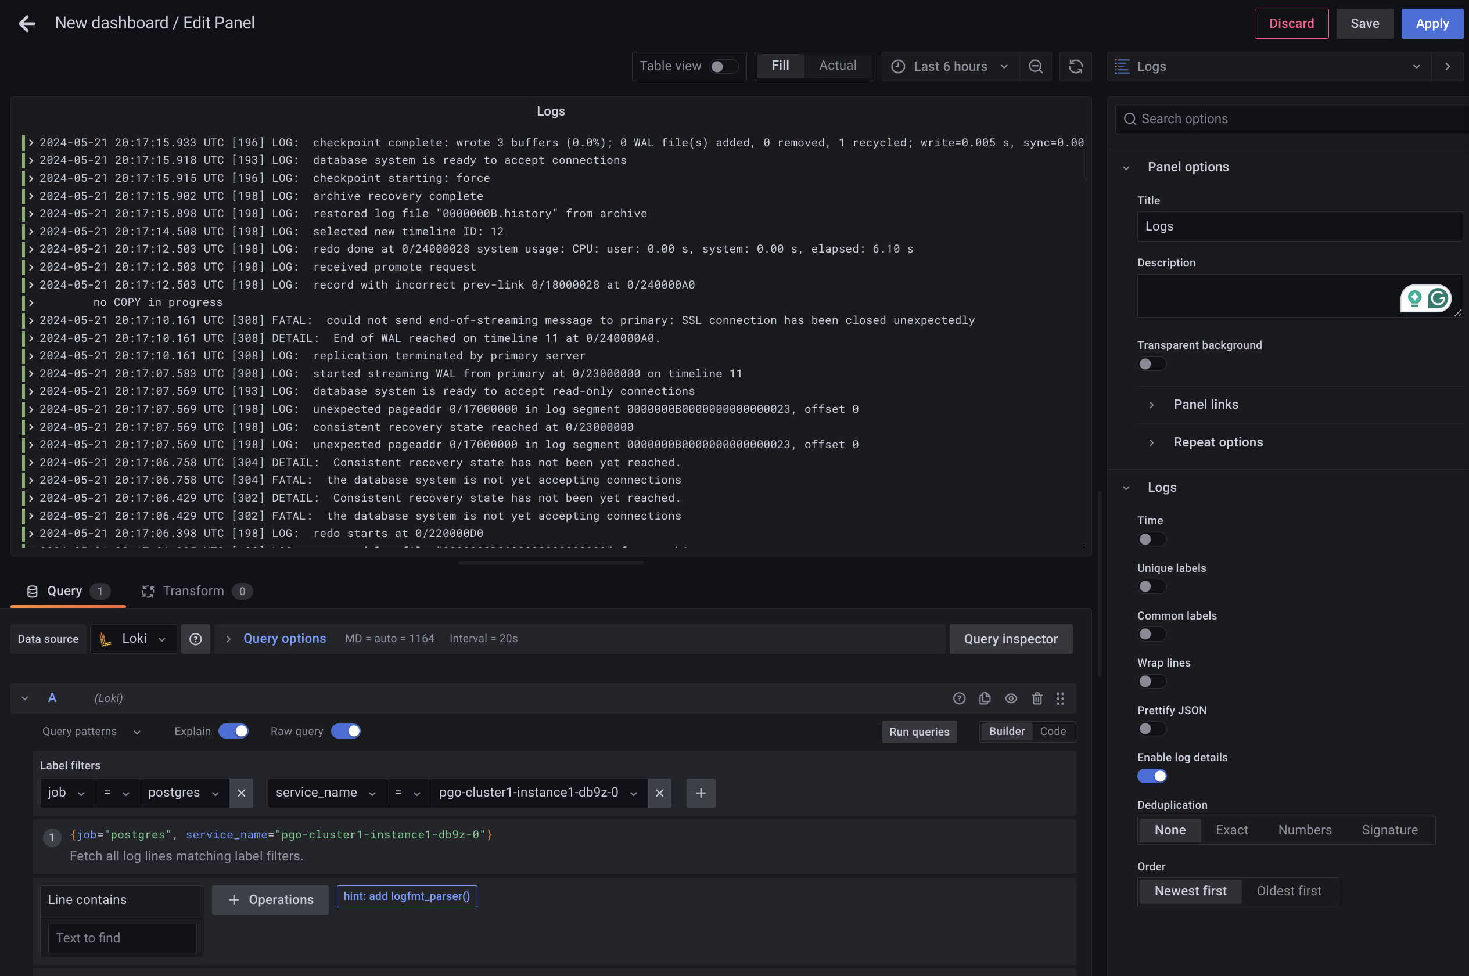Click the zoom out time range icon
The height and width of the screenshot is (976, 1469).
1035,67
